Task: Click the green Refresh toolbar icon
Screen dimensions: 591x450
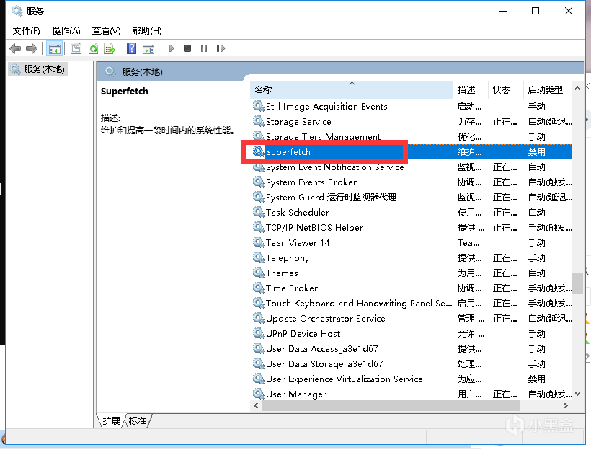Action: (x=93, y=48)
